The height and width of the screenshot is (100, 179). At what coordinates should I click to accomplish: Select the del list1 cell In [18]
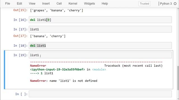point(100,46)
